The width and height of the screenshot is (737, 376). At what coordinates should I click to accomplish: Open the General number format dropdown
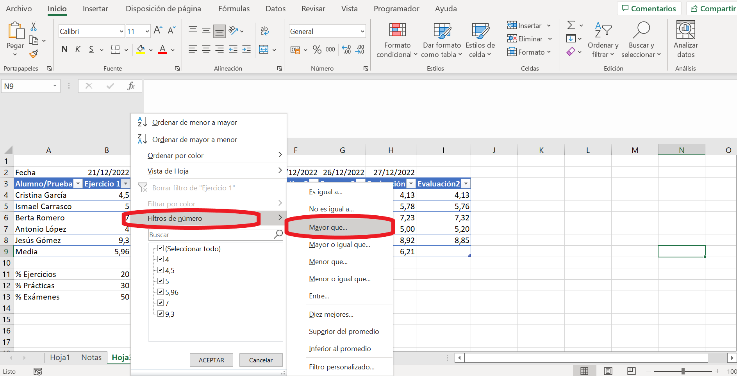click(362, 31)
